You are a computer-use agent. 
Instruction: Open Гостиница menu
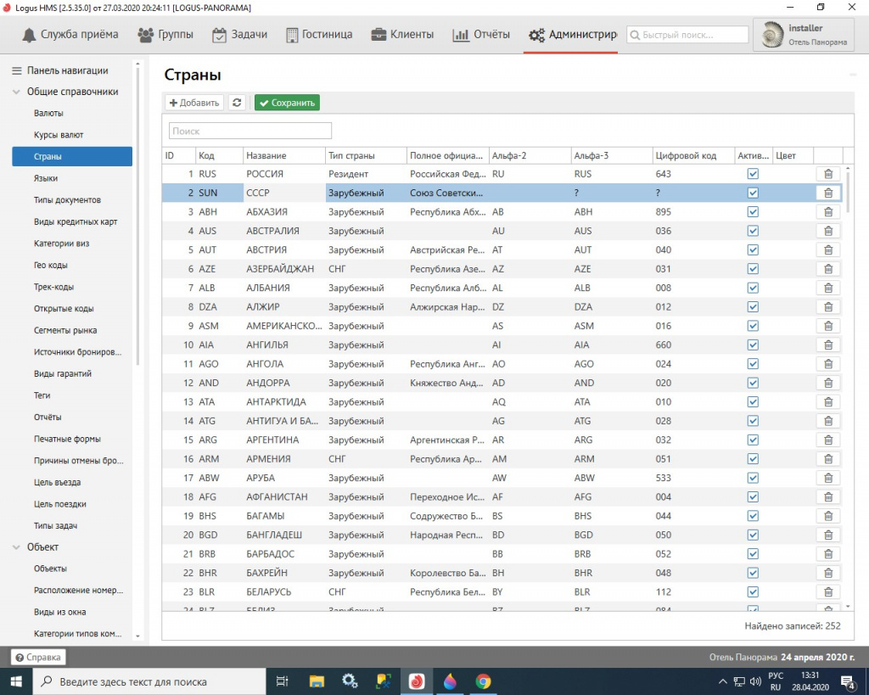(x=319, y=34)
